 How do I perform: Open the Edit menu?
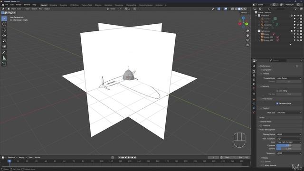[12, 5]
